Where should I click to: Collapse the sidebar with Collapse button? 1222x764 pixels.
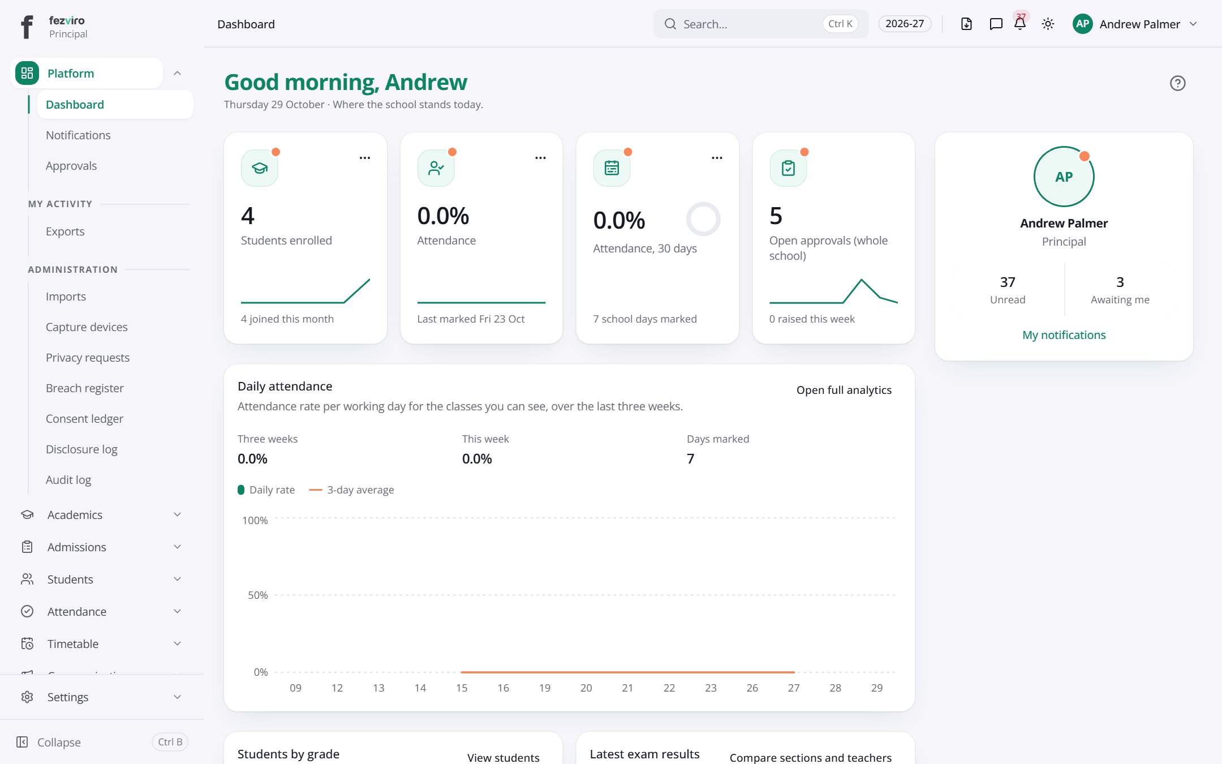[x=102, y=742]
